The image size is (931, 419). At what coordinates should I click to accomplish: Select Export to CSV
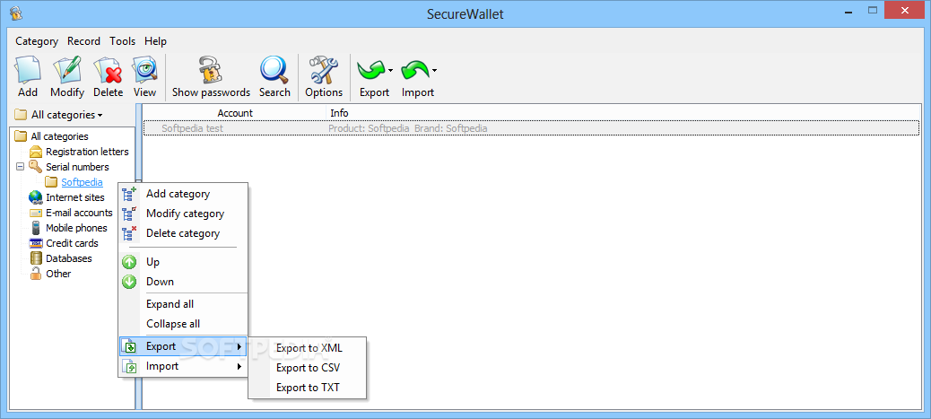(309, 368)
